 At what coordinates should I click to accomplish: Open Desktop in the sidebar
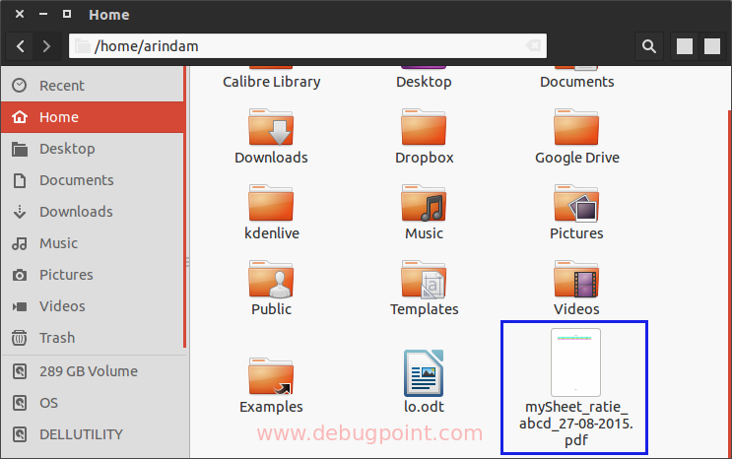(x=93, y=149)
